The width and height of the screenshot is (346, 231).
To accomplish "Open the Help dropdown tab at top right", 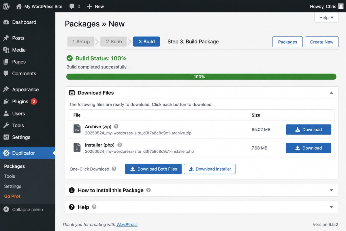I will point(326,18).
